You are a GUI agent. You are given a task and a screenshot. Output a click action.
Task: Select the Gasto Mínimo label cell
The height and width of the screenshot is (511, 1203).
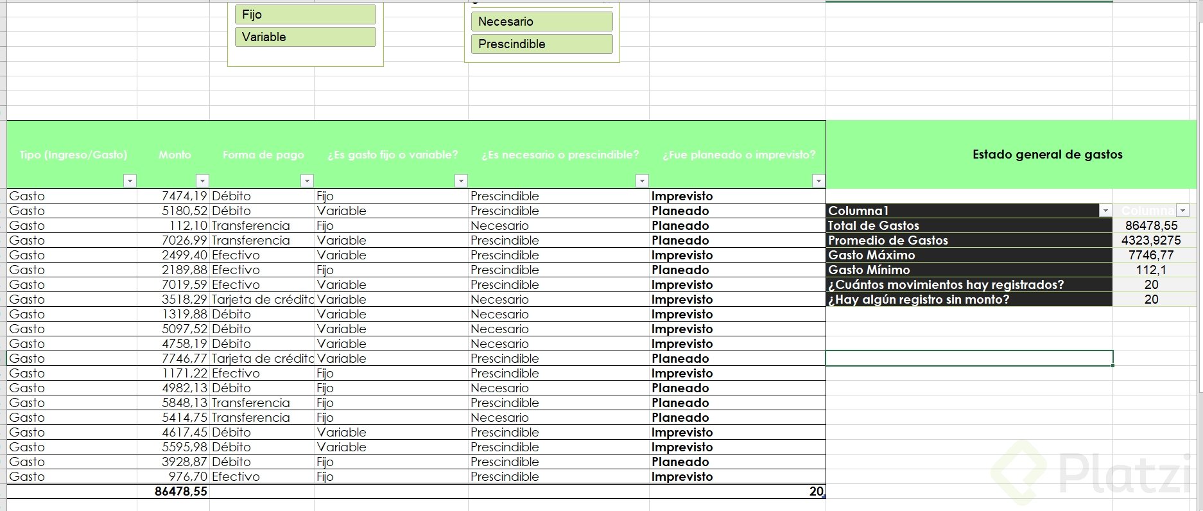point(969,270)
